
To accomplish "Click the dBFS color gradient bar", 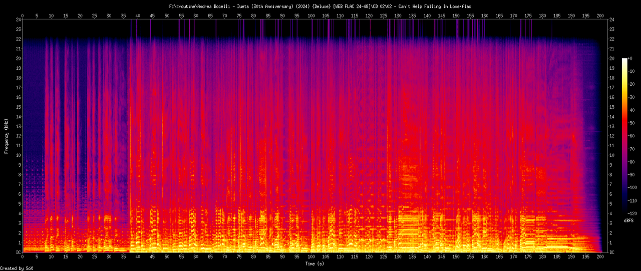I will click(x=624, y=135).
